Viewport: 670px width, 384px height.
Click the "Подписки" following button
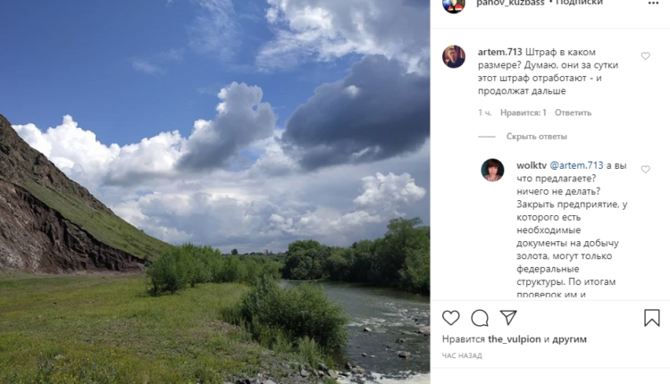[x=579, y=4]
